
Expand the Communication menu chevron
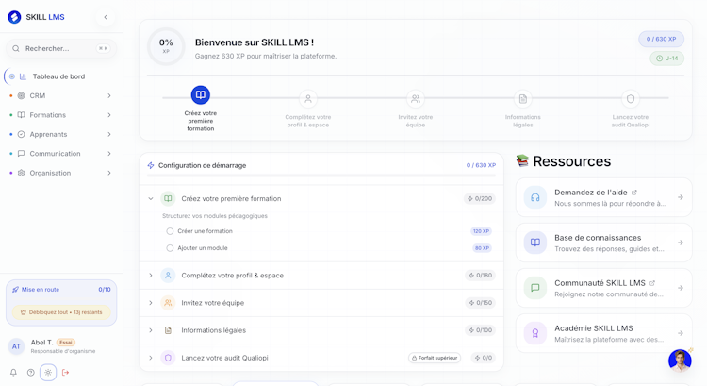point(109,154)
